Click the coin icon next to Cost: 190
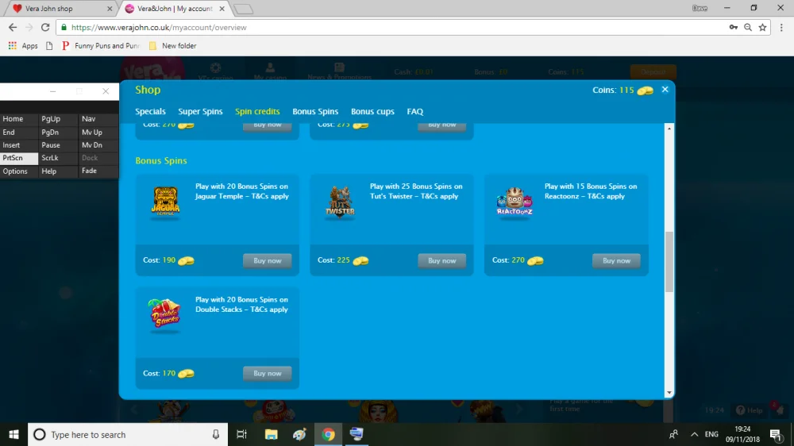794x446 pixels. [186, 261]
